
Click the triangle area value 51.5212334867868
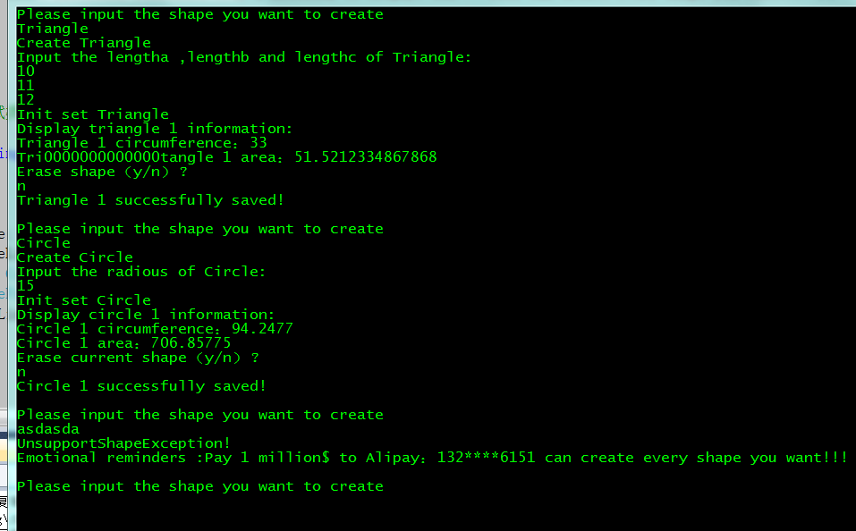365,157
